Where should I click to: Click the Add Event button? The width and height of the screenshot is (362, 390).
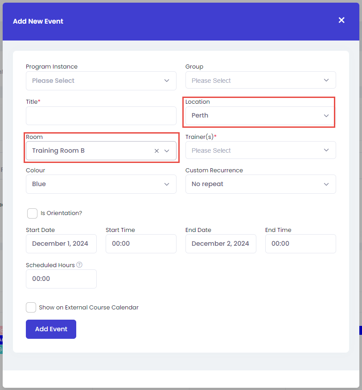point(51,329)
